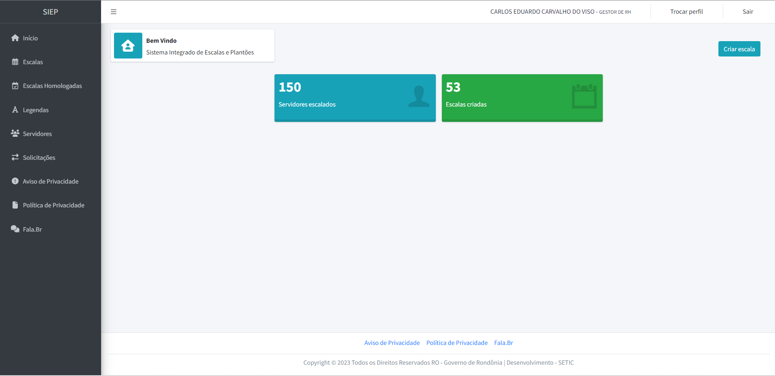
Task: Click the exchange arrows icon for Solicitações
Action: click(x=15, y=157)
